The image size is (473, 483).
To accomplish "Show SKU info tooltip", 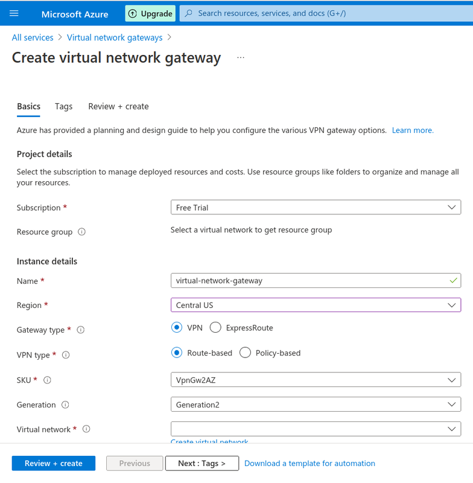I will tap(47, 380).
